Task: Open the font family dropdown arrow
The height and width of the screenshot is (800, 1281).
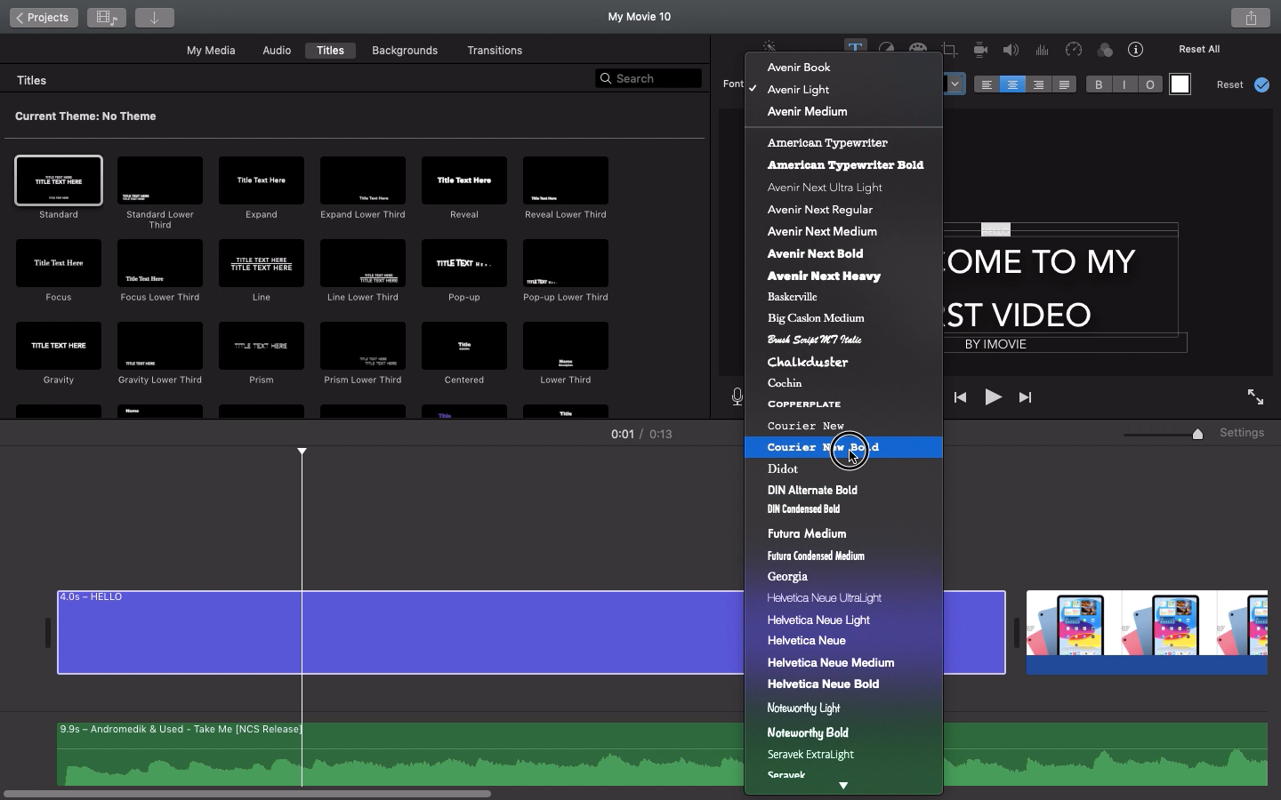Action: [955, 84]
